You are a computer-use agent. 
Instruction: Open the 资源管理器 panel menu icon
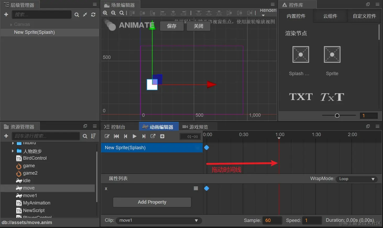pyautogui.click(x=95, y=126)
